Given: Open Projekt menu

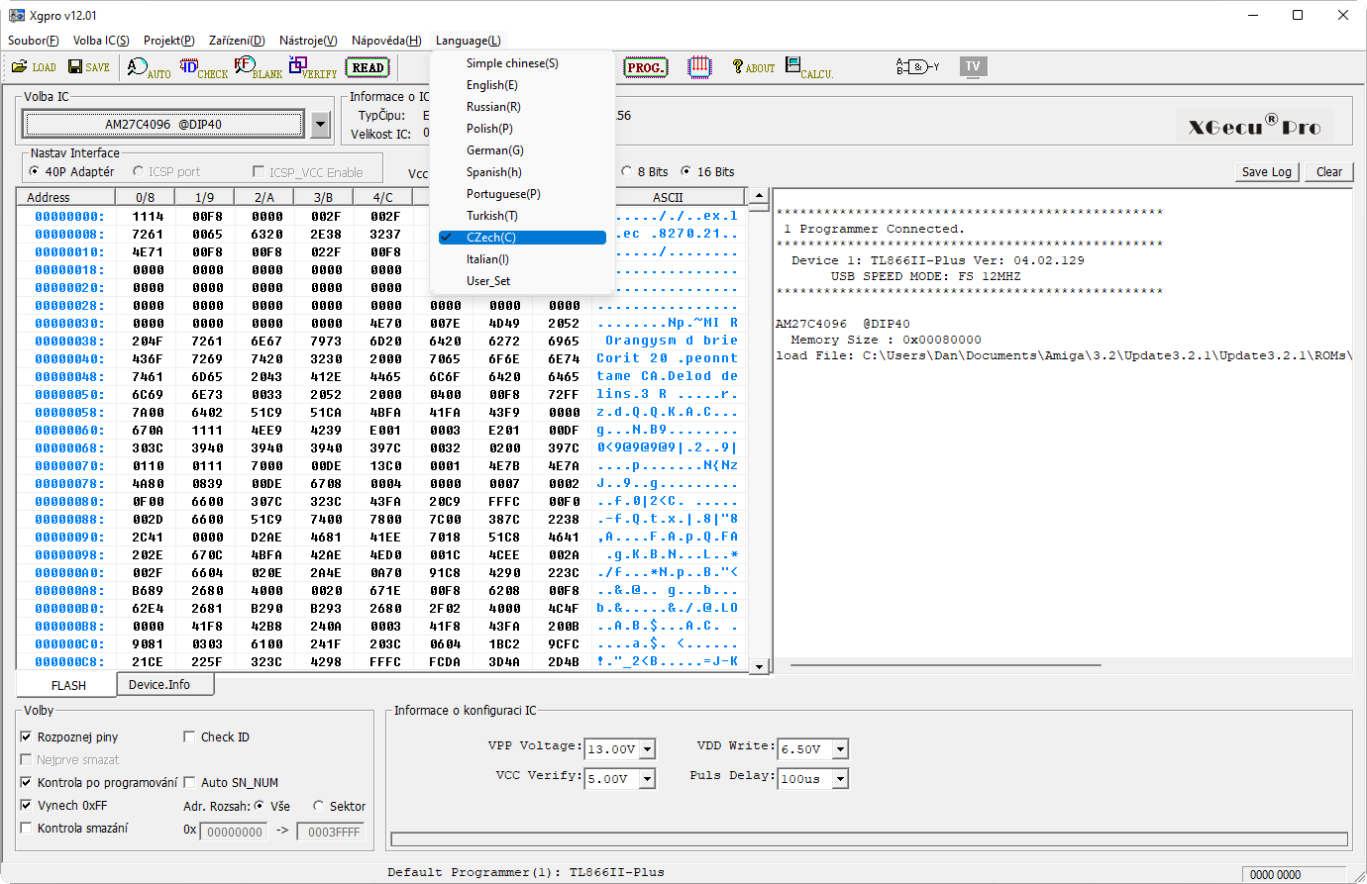Looking at the screenshot, I should pos(169,41).
